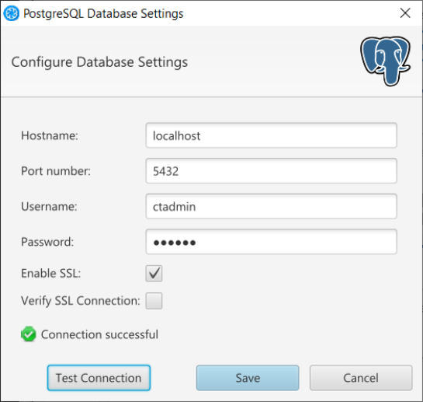Close the PostgreSQL Database Settings window
423x402 pixels.
point(405,13)
